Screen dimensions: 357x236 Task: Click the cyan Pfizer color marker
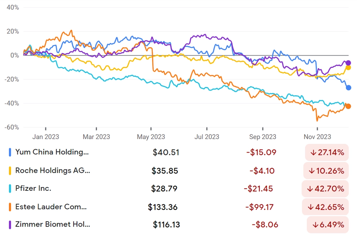pos(10,189)
